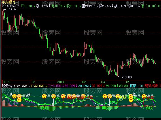Click the red 胡涂出击 indicator label

(151, 86)
